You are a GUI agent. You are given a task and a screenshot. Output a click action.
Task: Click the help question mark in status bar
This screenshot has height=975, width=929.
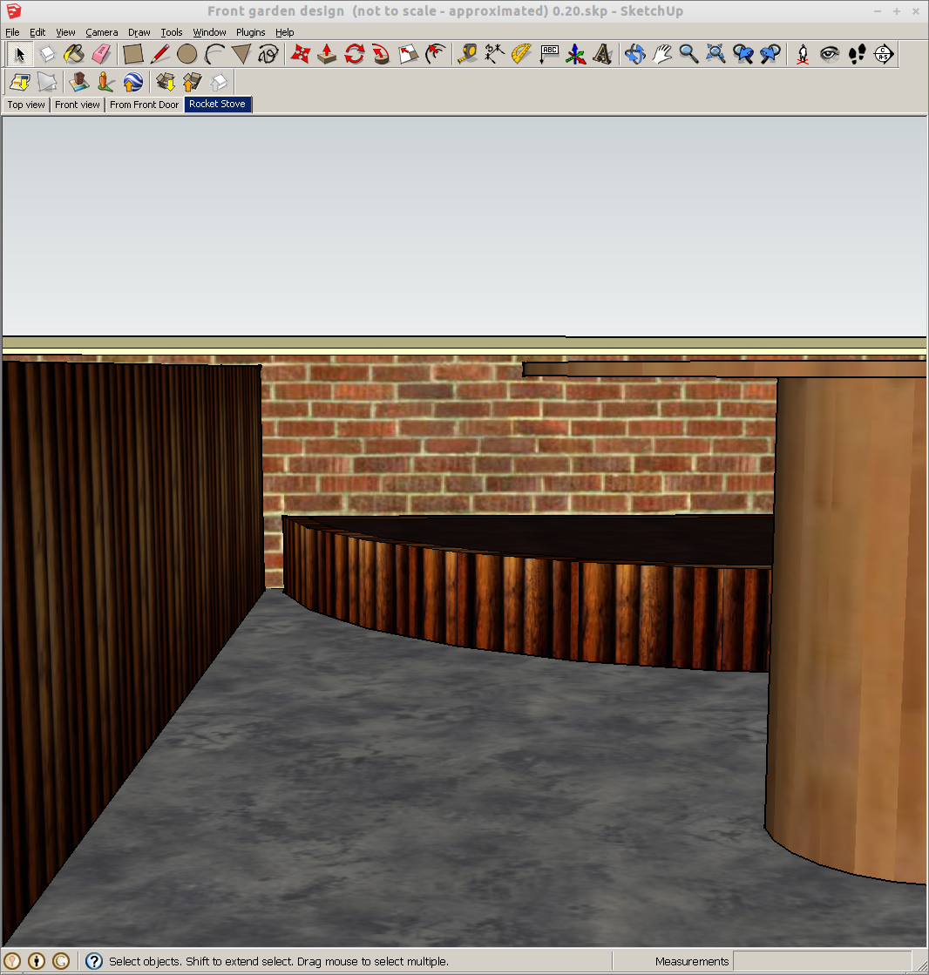(x=94, y=961)
